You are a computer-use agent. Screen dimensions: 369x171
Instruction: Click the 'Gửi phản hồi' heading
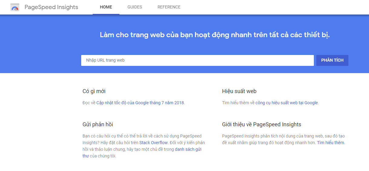point(98,124)
